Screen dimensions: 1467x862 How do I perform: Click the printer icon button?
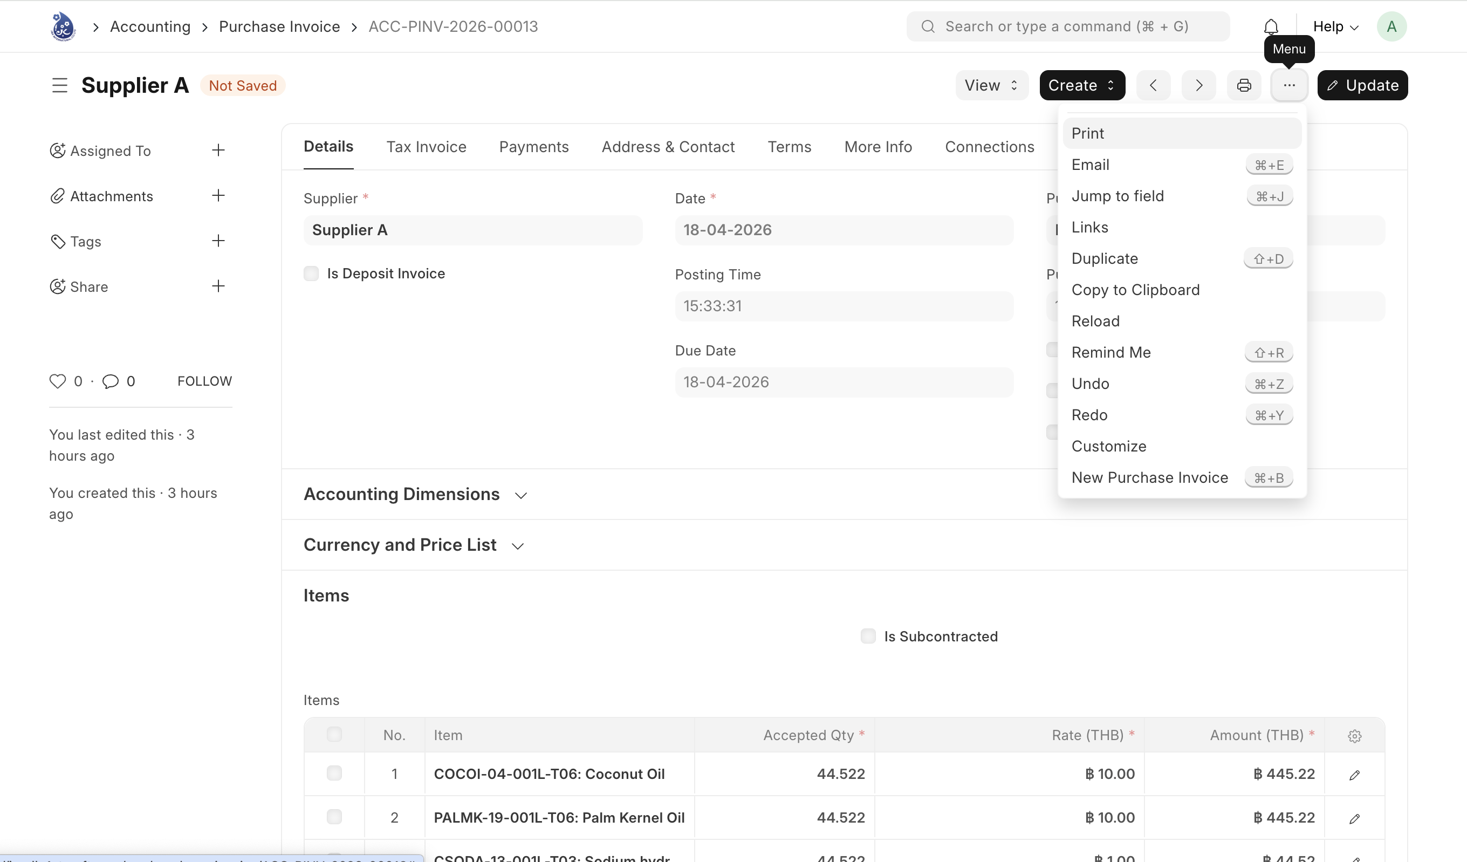click(1244, 86)
